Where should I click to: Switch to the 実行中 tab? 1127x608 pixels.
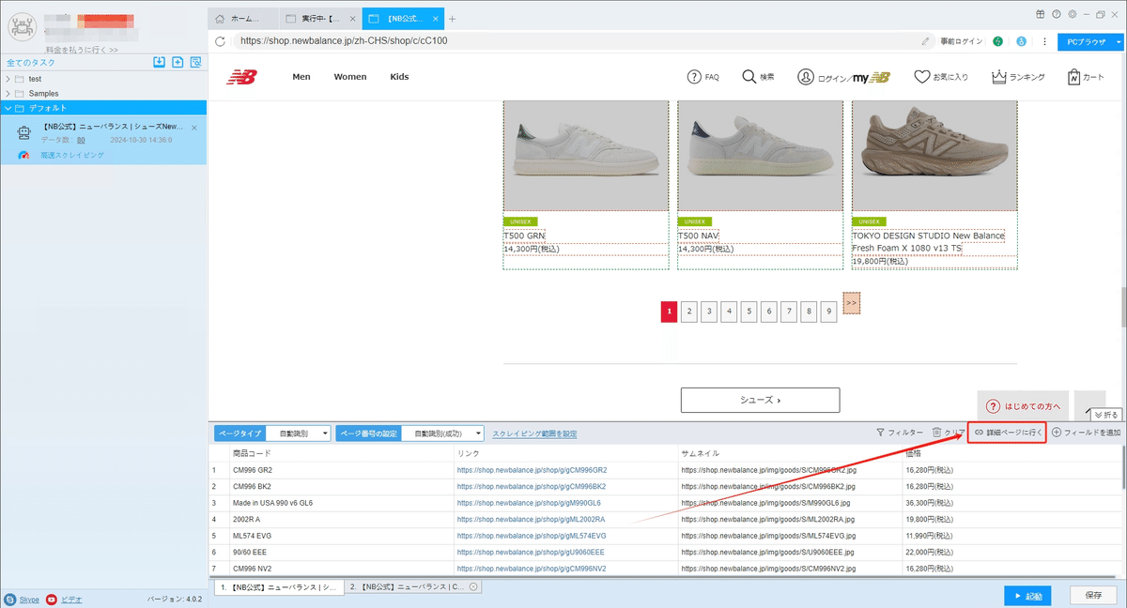319,19
